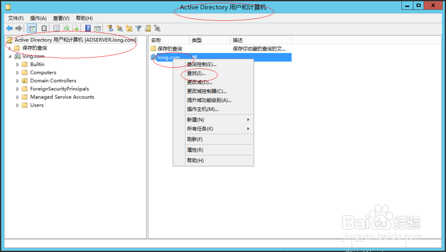Screen dimensions: 446x252
Task: Select long.com in the left tree
Action: coord(33,56)
